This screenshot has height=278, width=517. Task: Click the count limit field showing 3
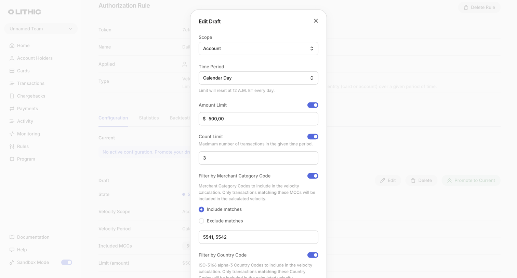point(258,158)
